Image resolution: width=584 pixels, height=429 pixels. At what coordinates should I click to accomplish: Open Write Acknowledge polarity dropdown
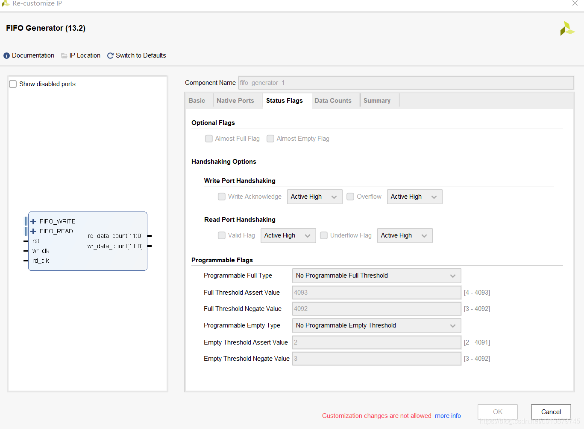315,197
